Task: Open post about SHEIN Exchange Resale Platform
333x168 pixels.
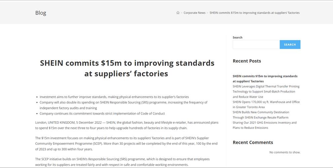Action: (x=261, y=115)
